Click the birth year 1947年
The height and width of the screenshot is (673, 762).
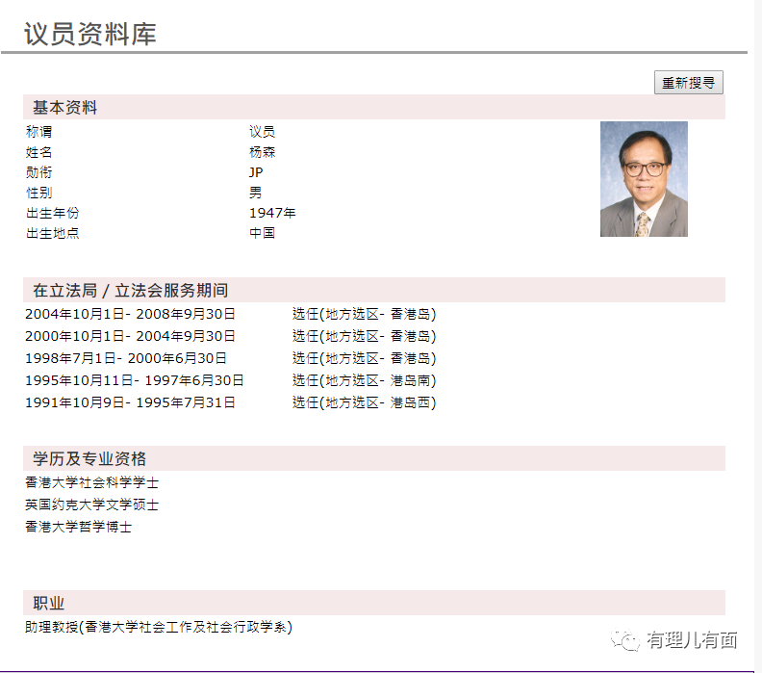[x=272, y=213]
